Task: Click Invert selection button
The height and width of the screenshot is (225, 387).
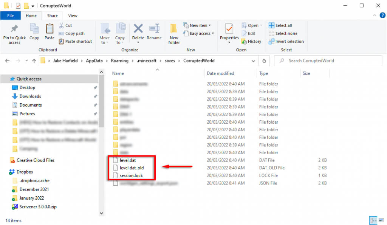Action: (x=286, y=42)
